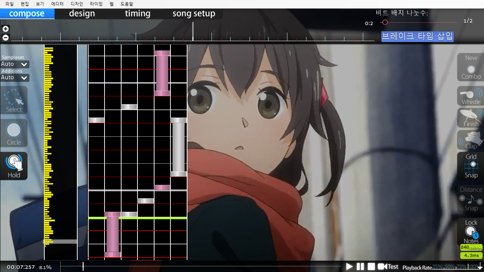Toggle Whistle hitsound
The width and height of the screenshot is (484, 272).
coord(471,96)
